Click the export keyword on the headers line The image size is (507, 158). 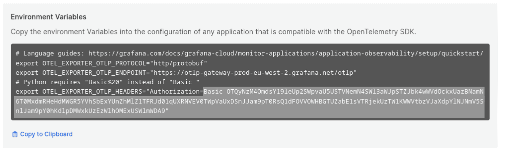[27, 92]
